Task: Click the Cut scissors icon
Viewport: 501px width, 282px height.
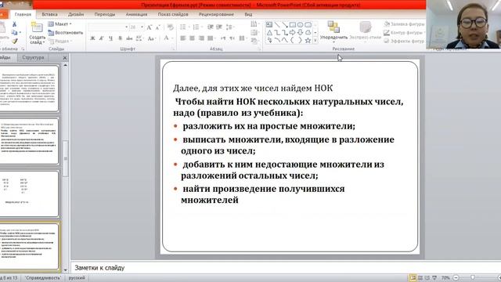Action: (x=14, y=24)
